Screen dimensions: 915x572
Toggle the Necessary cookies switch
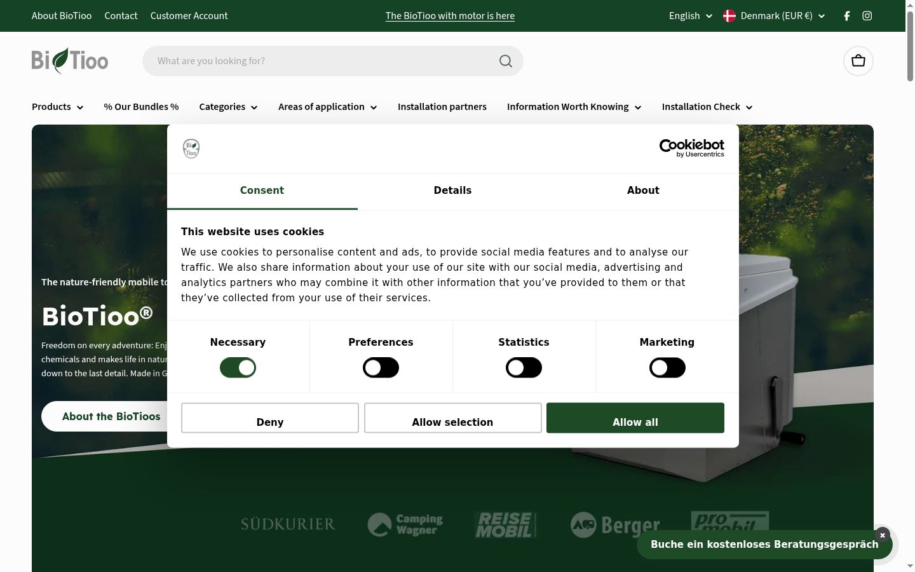click(238, 367)
